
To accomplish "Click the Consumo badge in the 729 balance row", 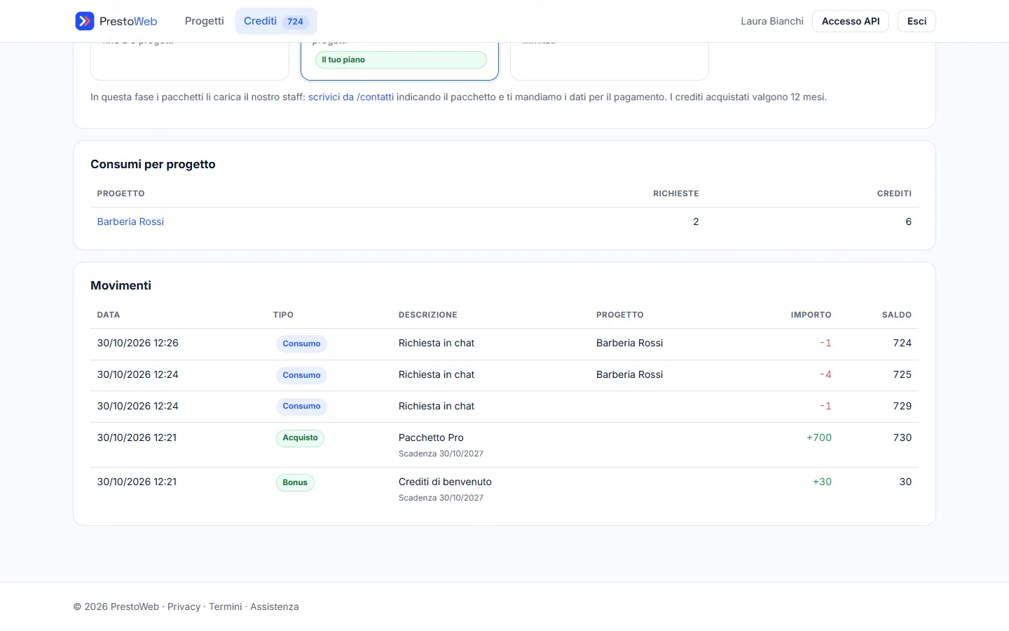I will click(301, 406).
